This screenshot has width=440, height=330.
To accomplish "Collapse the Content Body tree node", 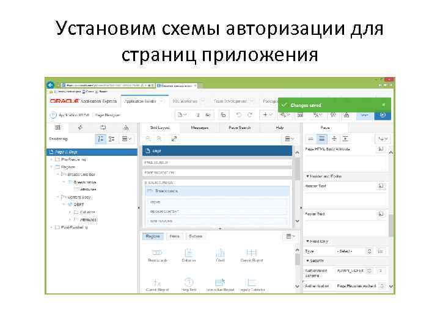I will click(x=58, y=197).
